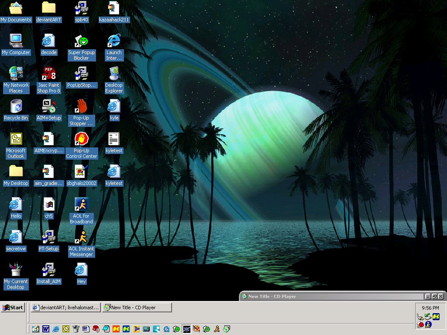Select the secretive desktop shortcut

point(16,241)
